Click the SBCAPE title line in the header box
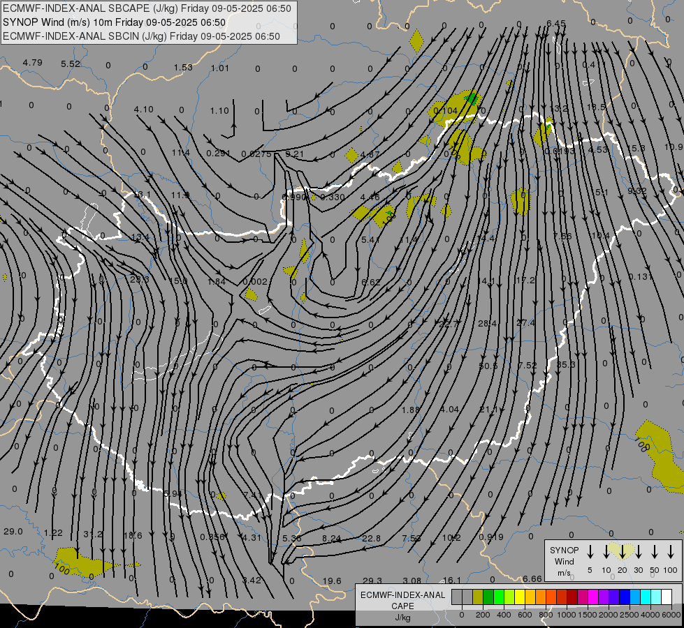The image size is (684, 628). coord(147,8)
